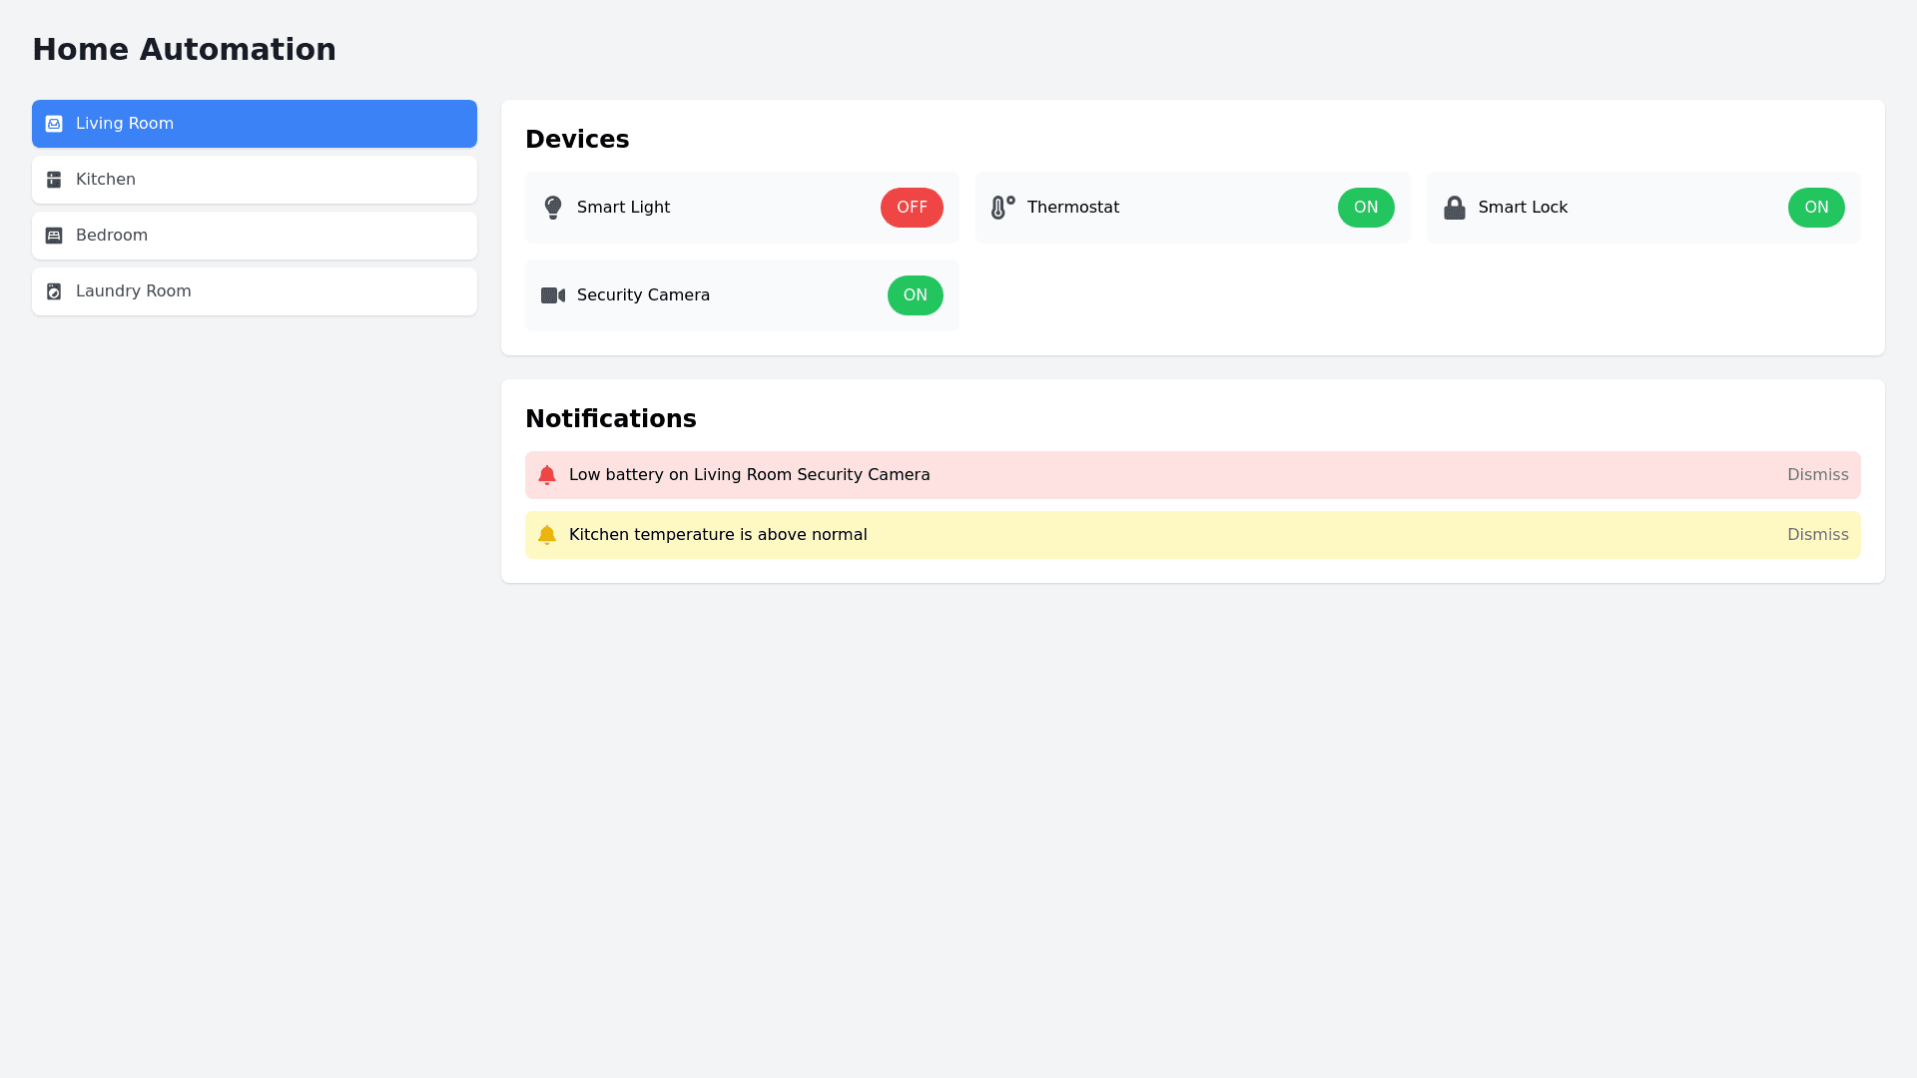
Task: Click the Smart Light bulb icon
Action: pyautogui.click(x=553, y=208)
